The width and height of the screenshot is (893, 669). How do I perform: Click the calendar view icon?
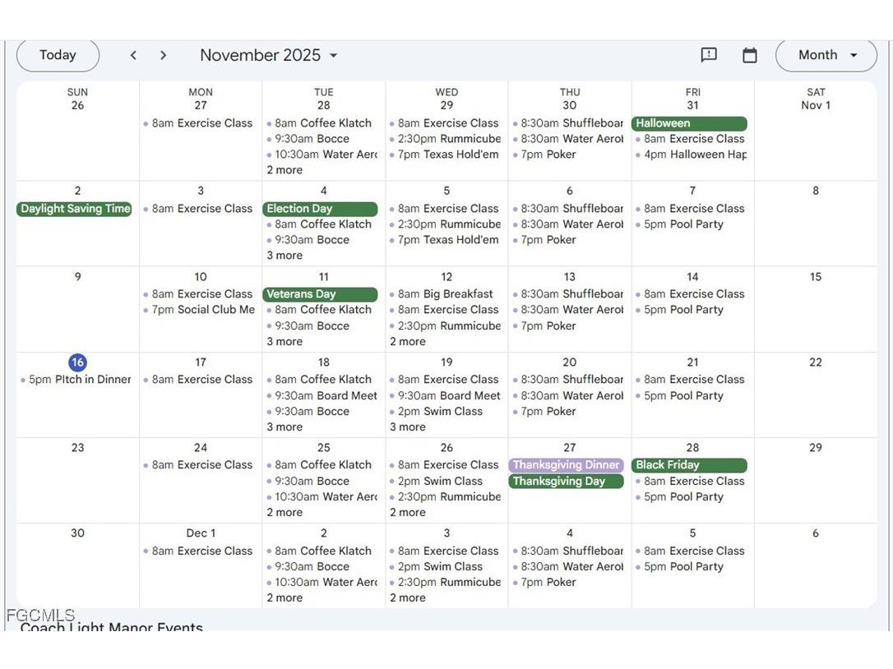(749, 55)
